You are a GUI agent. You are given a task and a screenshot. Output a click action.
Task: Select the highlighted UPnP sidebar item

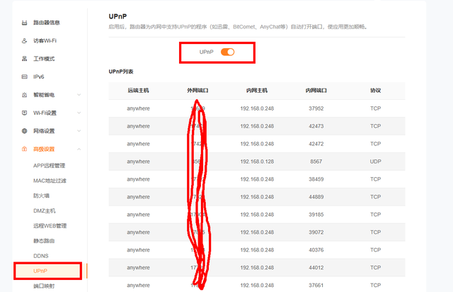(48, 271)
